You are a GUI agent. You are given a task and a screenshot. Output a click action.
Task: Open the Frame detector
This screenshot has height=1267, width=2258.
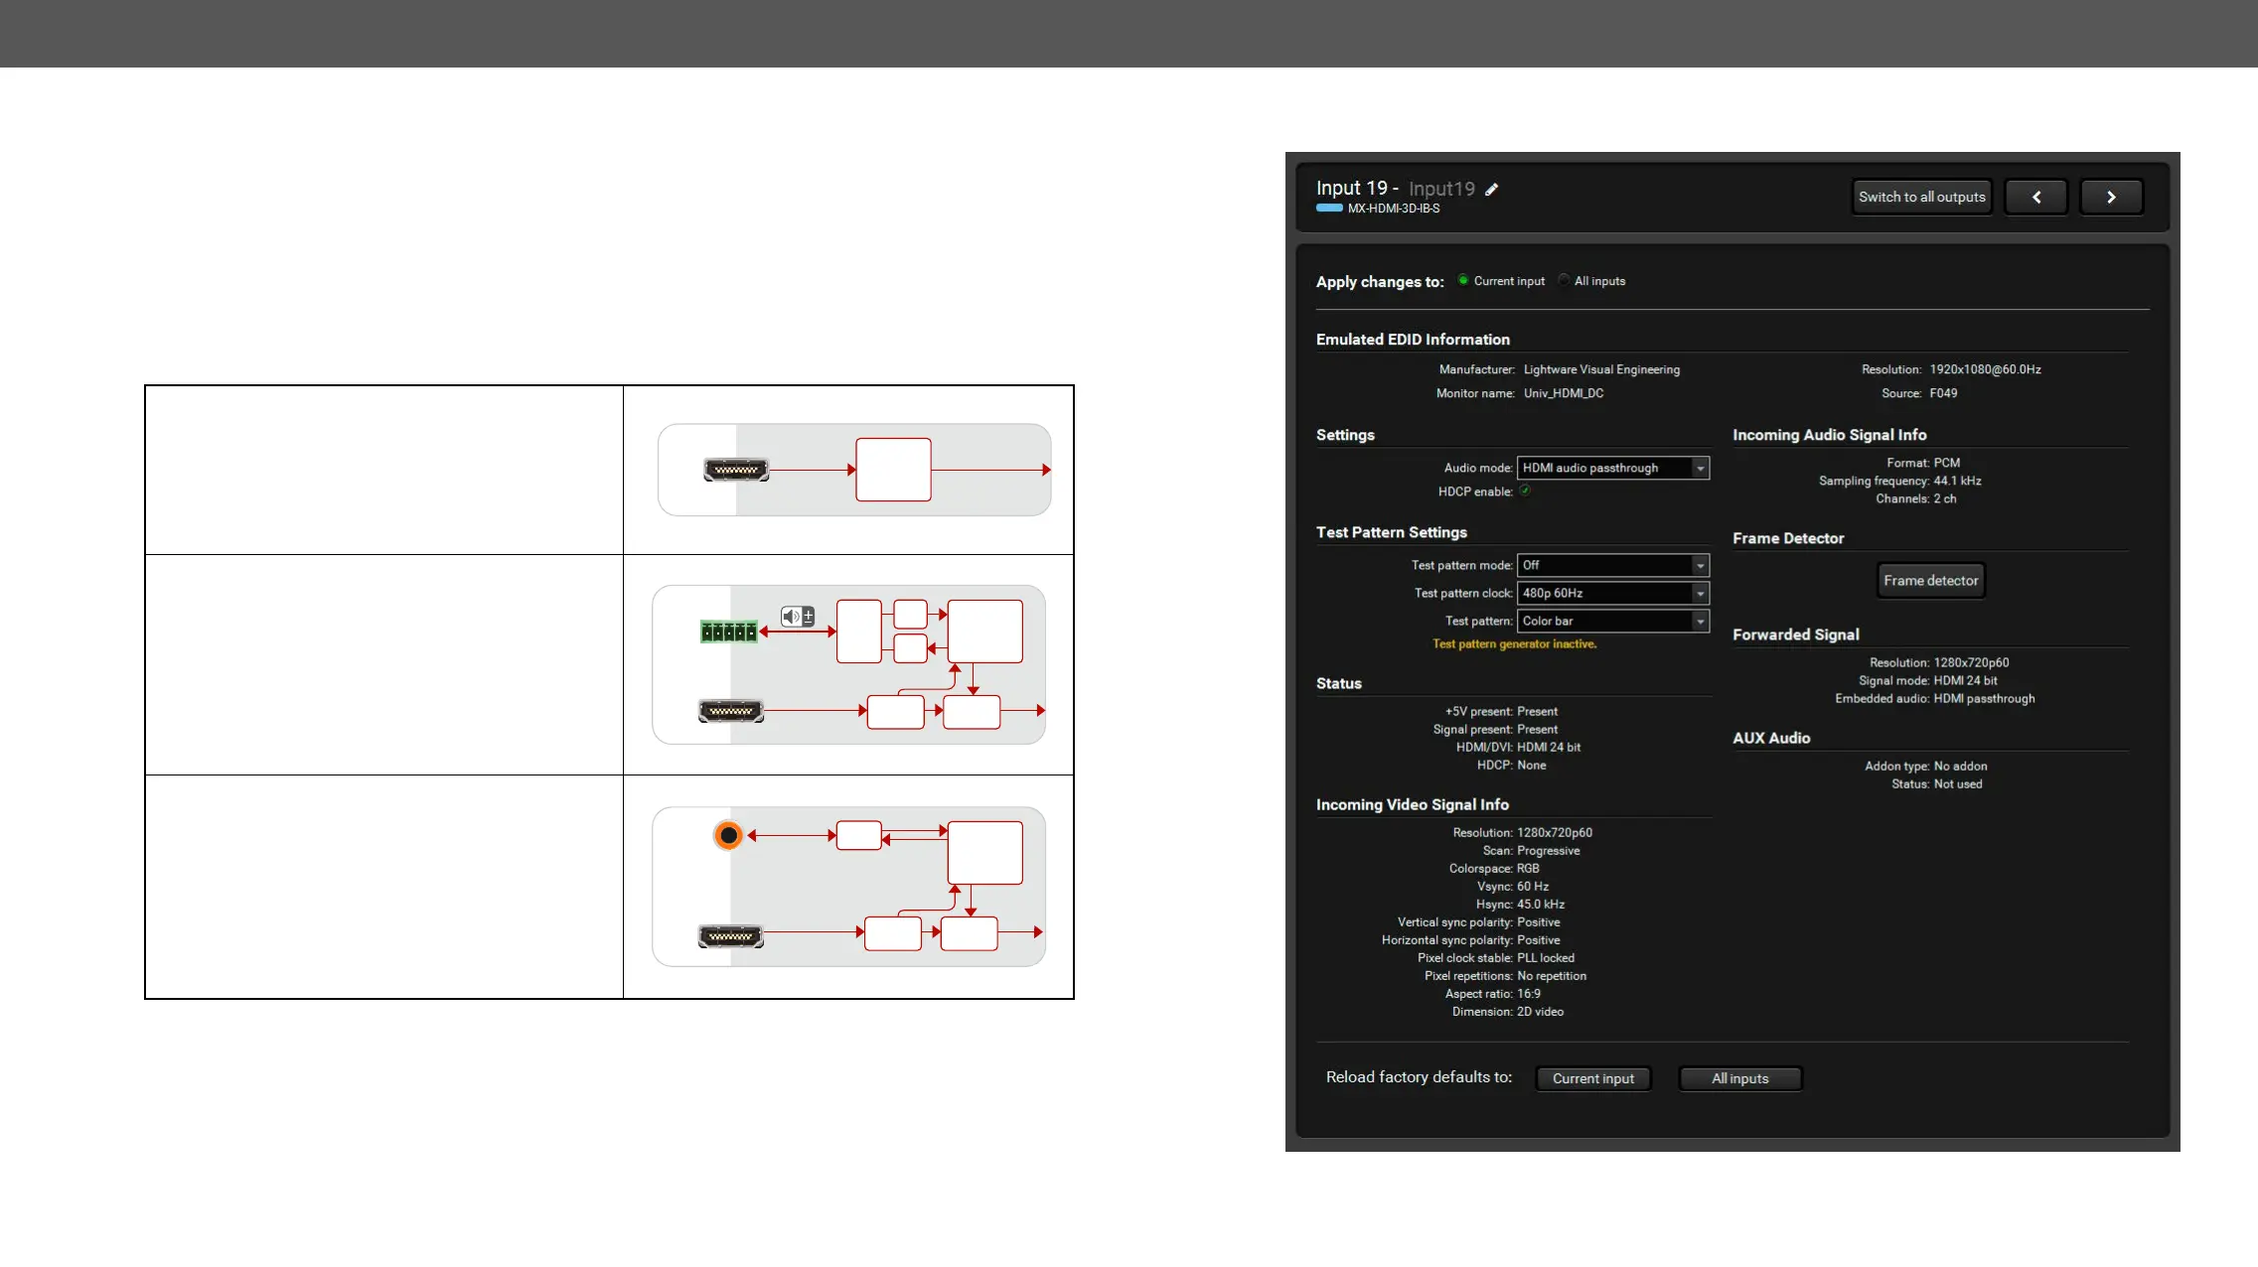1930,580
